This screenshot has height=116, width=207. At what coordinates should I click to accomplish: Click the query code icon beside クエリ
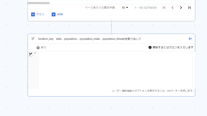33,14
